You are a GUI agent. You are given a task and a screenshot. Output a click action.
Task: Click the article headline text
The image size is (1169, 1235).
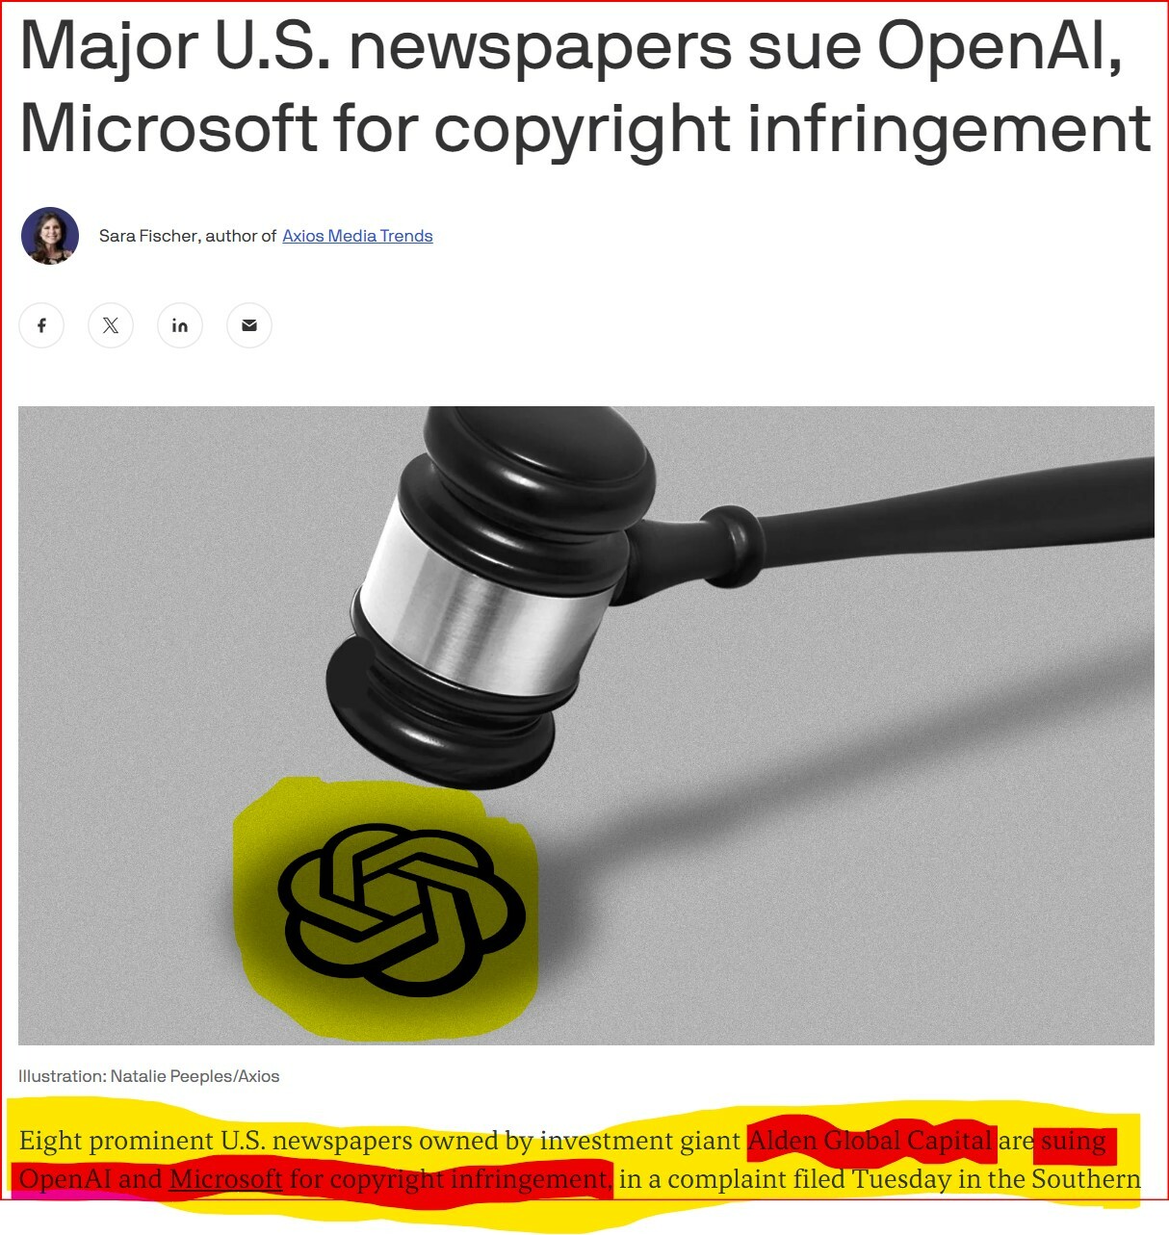click(x=584, y=87)
